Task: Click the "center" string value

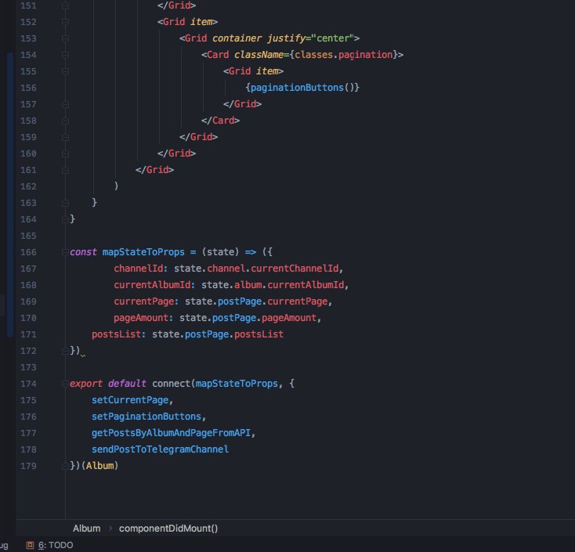Action: coord(333,38)
